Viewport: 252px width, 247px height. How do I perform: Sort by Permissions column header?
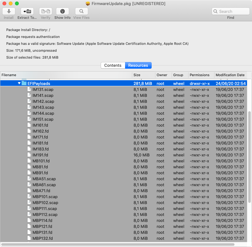click(201, 75)
